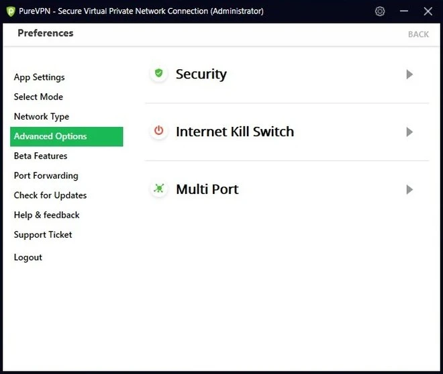This screenshot has height=374, width=443.
Task: Open the Port Forwarding section
Action: [x=46, y=175]
